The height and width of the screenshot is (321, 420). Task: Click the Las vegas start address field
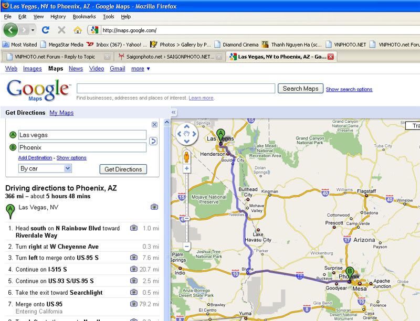82,135
